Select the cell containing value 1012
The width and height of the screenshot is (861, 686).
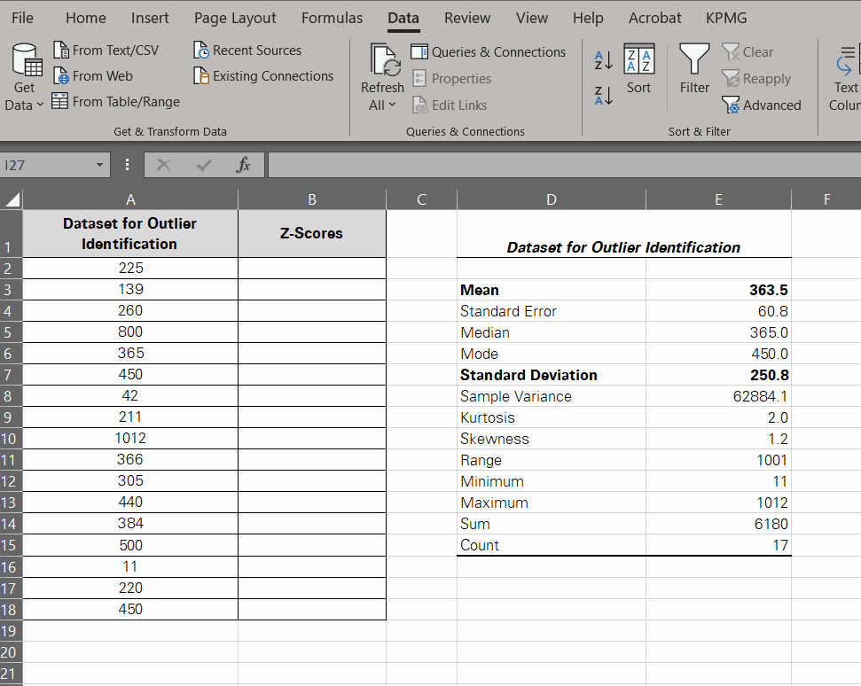(x=129, y=438)
